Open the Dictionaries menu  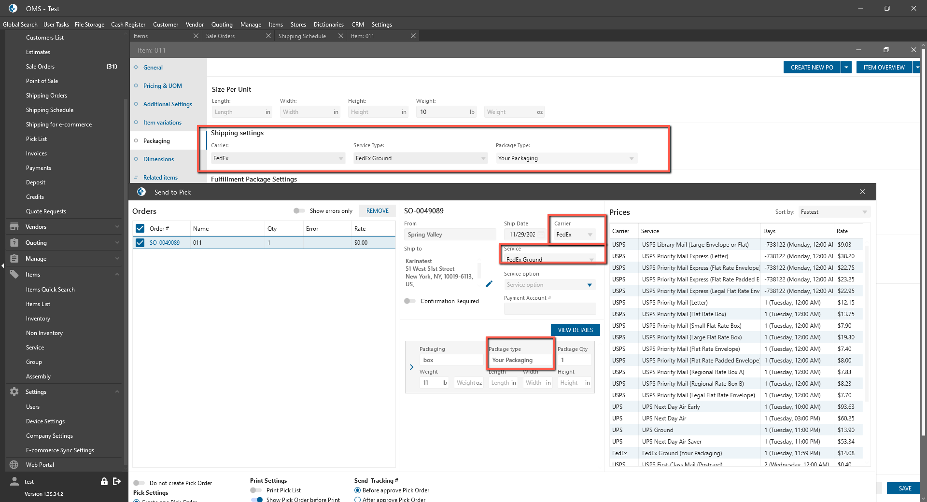pyautogui.click(x=328, y=24)
